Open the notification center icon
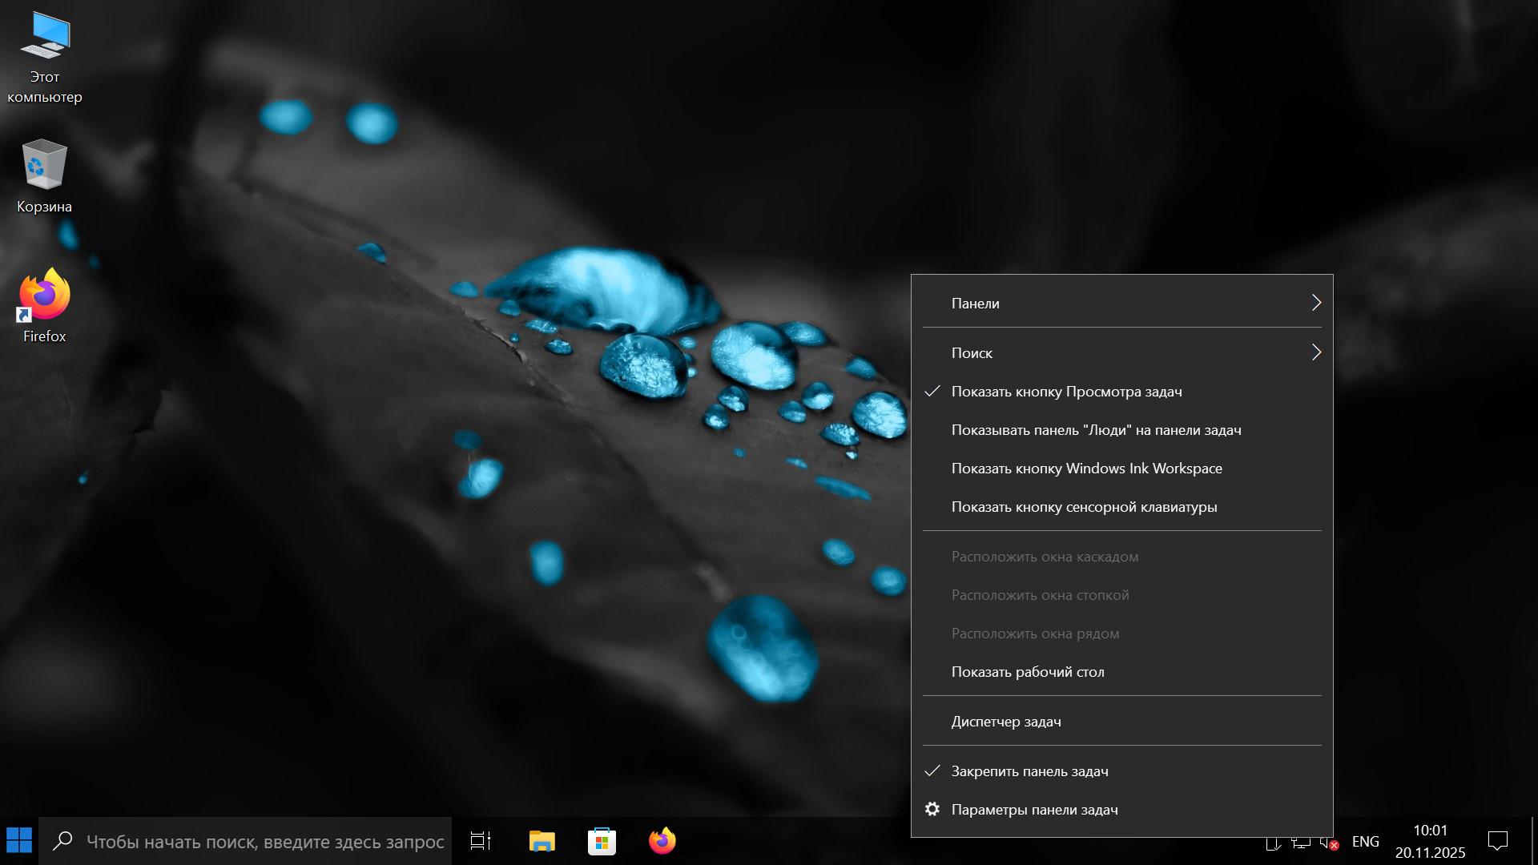Screen dimensions: 1538x865 (x=1497, y=841)
